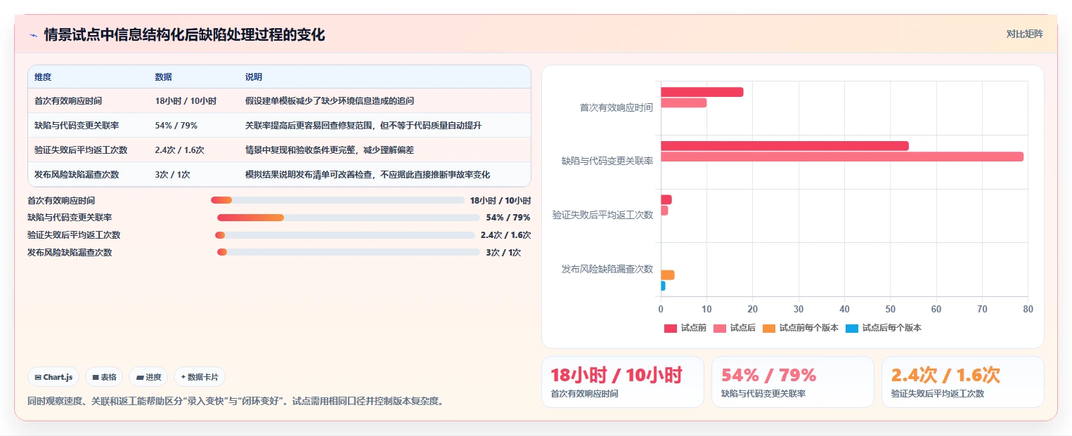Click table cell 54% / 79%
The image size is (1072, 436).
tap(176, 126)
